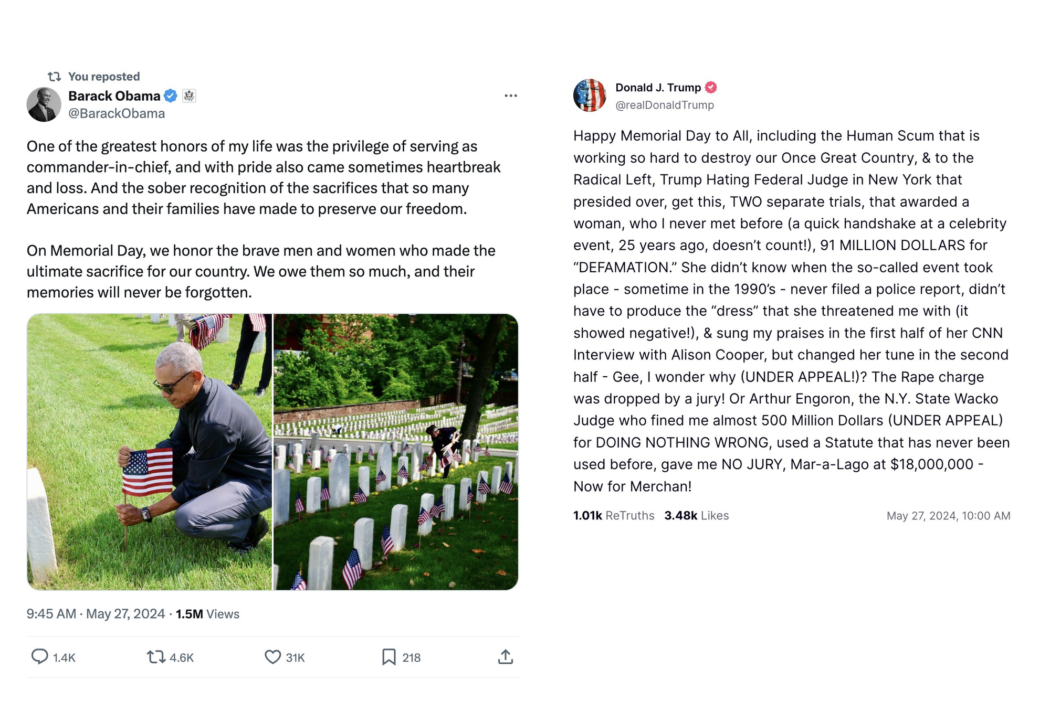
Task: Click the blue verified badge beside Barack Obama
Action: point(171,95)
